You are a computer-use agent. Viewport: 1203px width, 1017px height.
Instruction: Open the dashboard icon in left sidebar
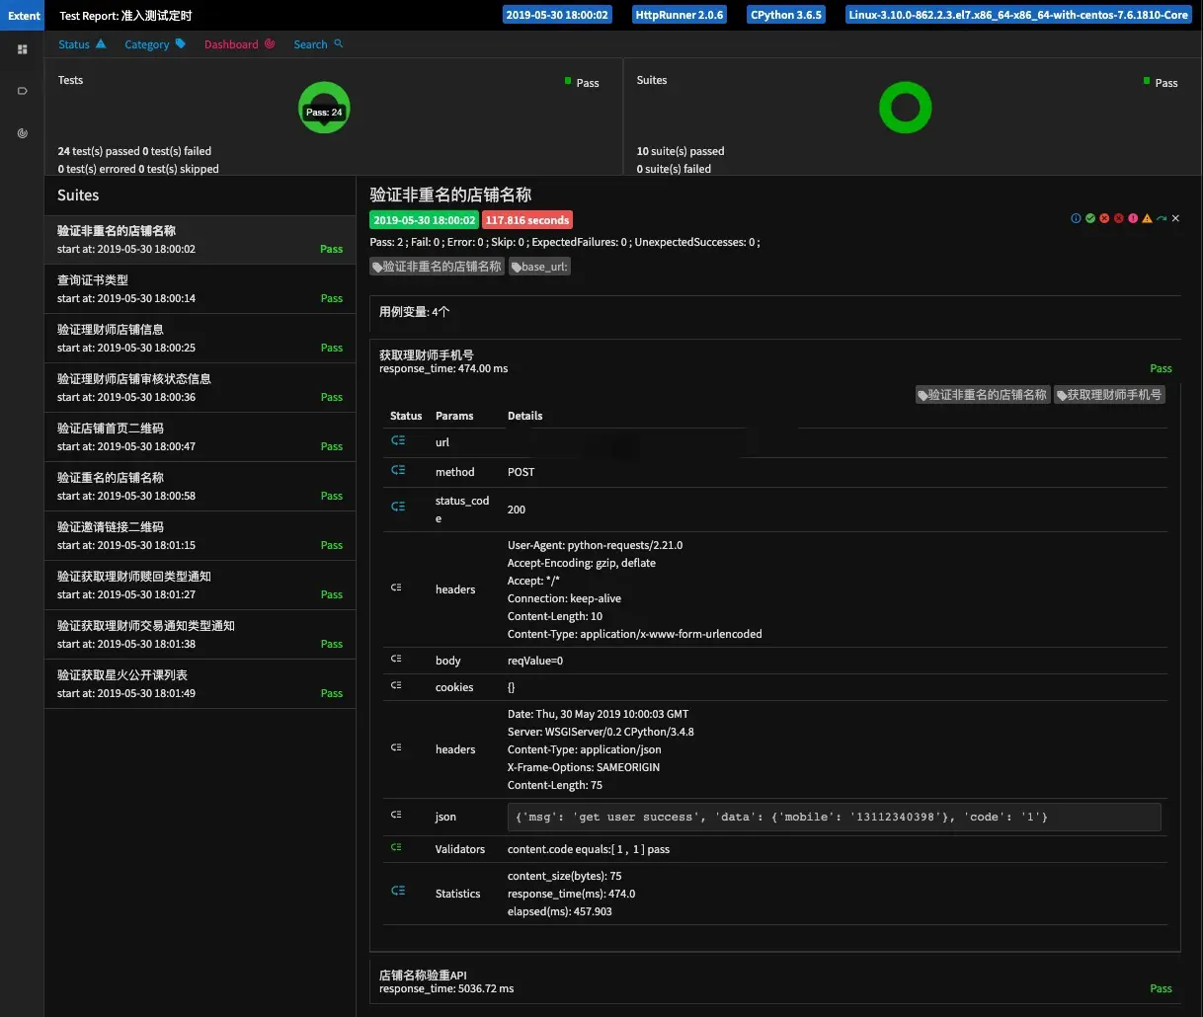pyautogui.click(x=22, y=133)
